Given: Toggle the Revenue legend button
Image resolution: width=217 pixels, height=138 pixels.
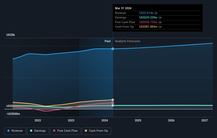Looking at the screenshot, I should (x=15, y=131).
